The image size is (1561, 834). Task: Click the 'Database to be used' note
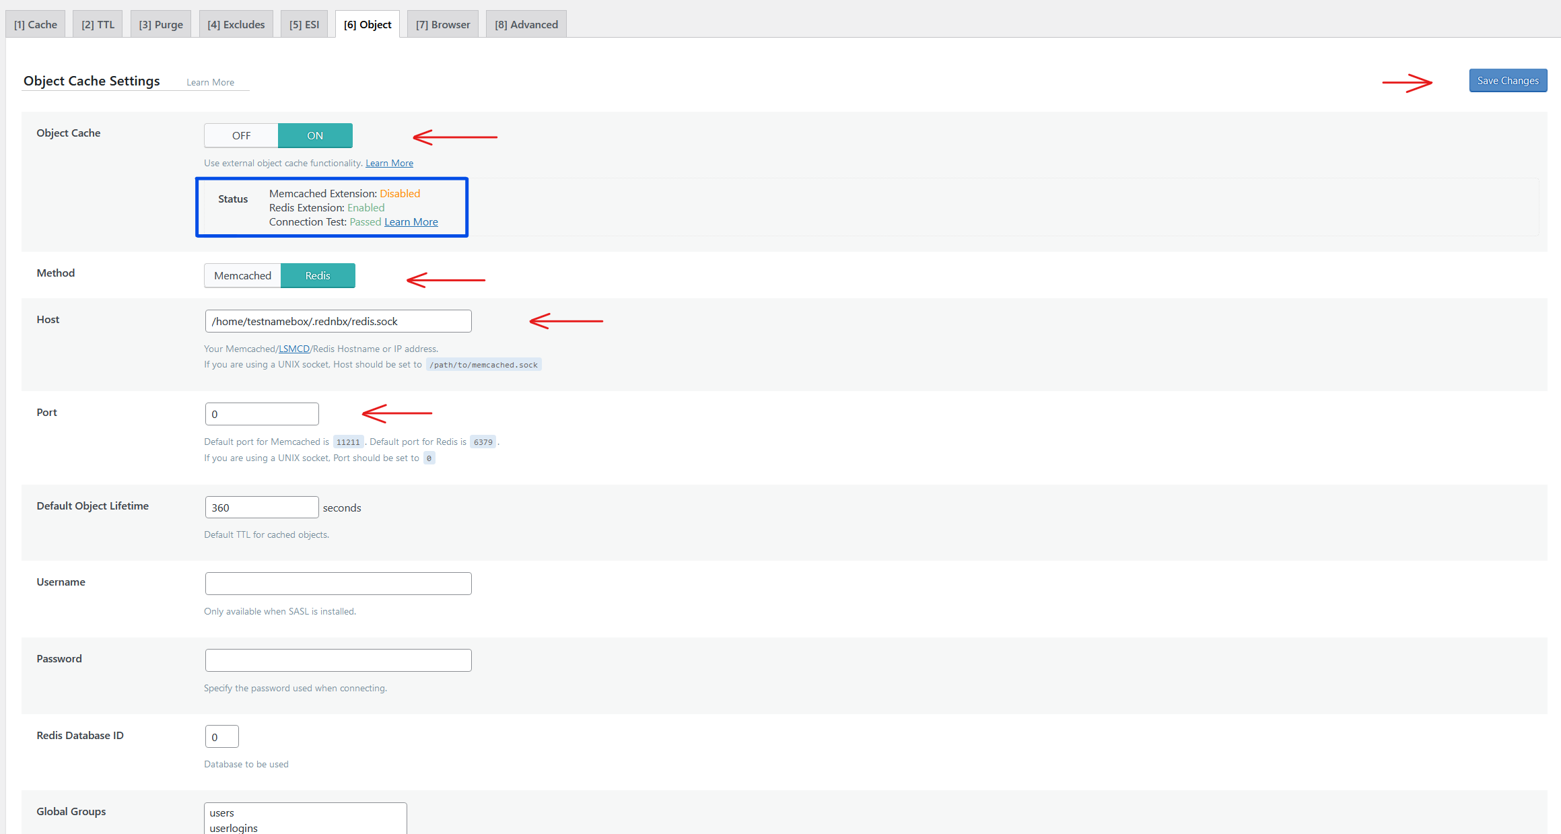click(246, 764)
